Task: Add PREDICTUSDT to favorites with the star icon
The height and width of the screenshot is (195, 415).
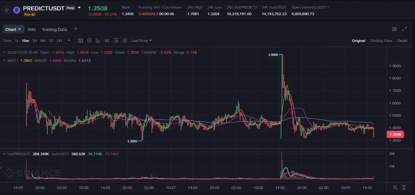Action: point(7,10)
